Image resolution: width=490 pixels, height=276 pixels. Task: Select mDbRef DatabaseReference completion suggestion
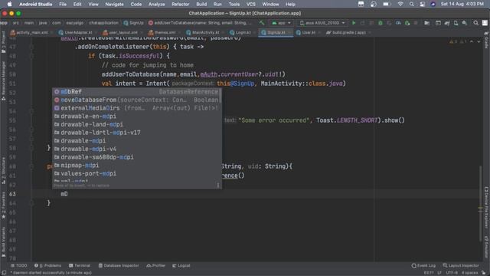point(136,92)
